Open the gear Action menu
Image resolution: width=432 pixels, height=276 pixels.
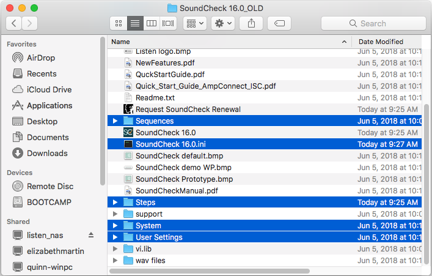tap(223, 23)
